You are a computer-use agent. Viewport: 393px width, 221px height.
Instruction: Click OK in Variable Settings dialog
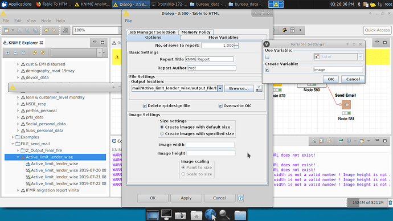click(x=331, y=79)
